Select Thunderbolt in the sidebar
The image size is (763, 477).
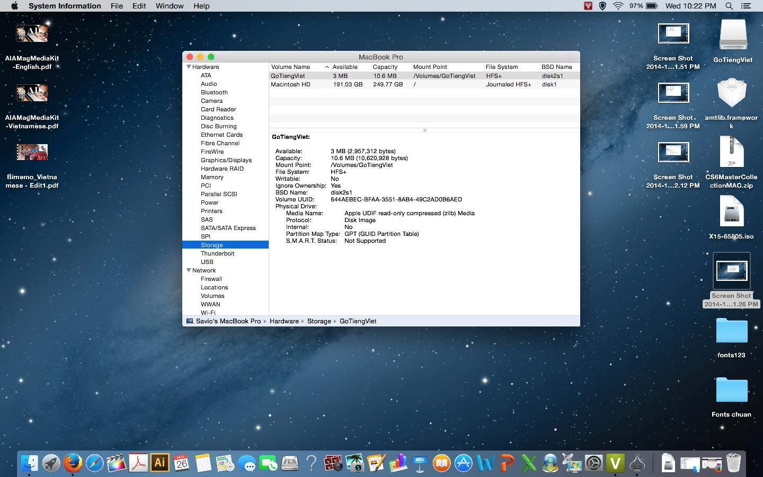click(x=217, y=253)
